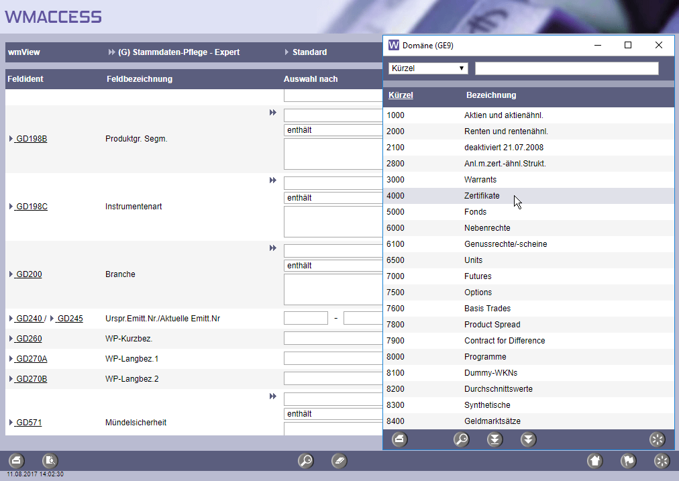Open 'enthält' dropdown for Produktgr. Segm.
This screenshot has height=481, width=679.
pos(333,130)
